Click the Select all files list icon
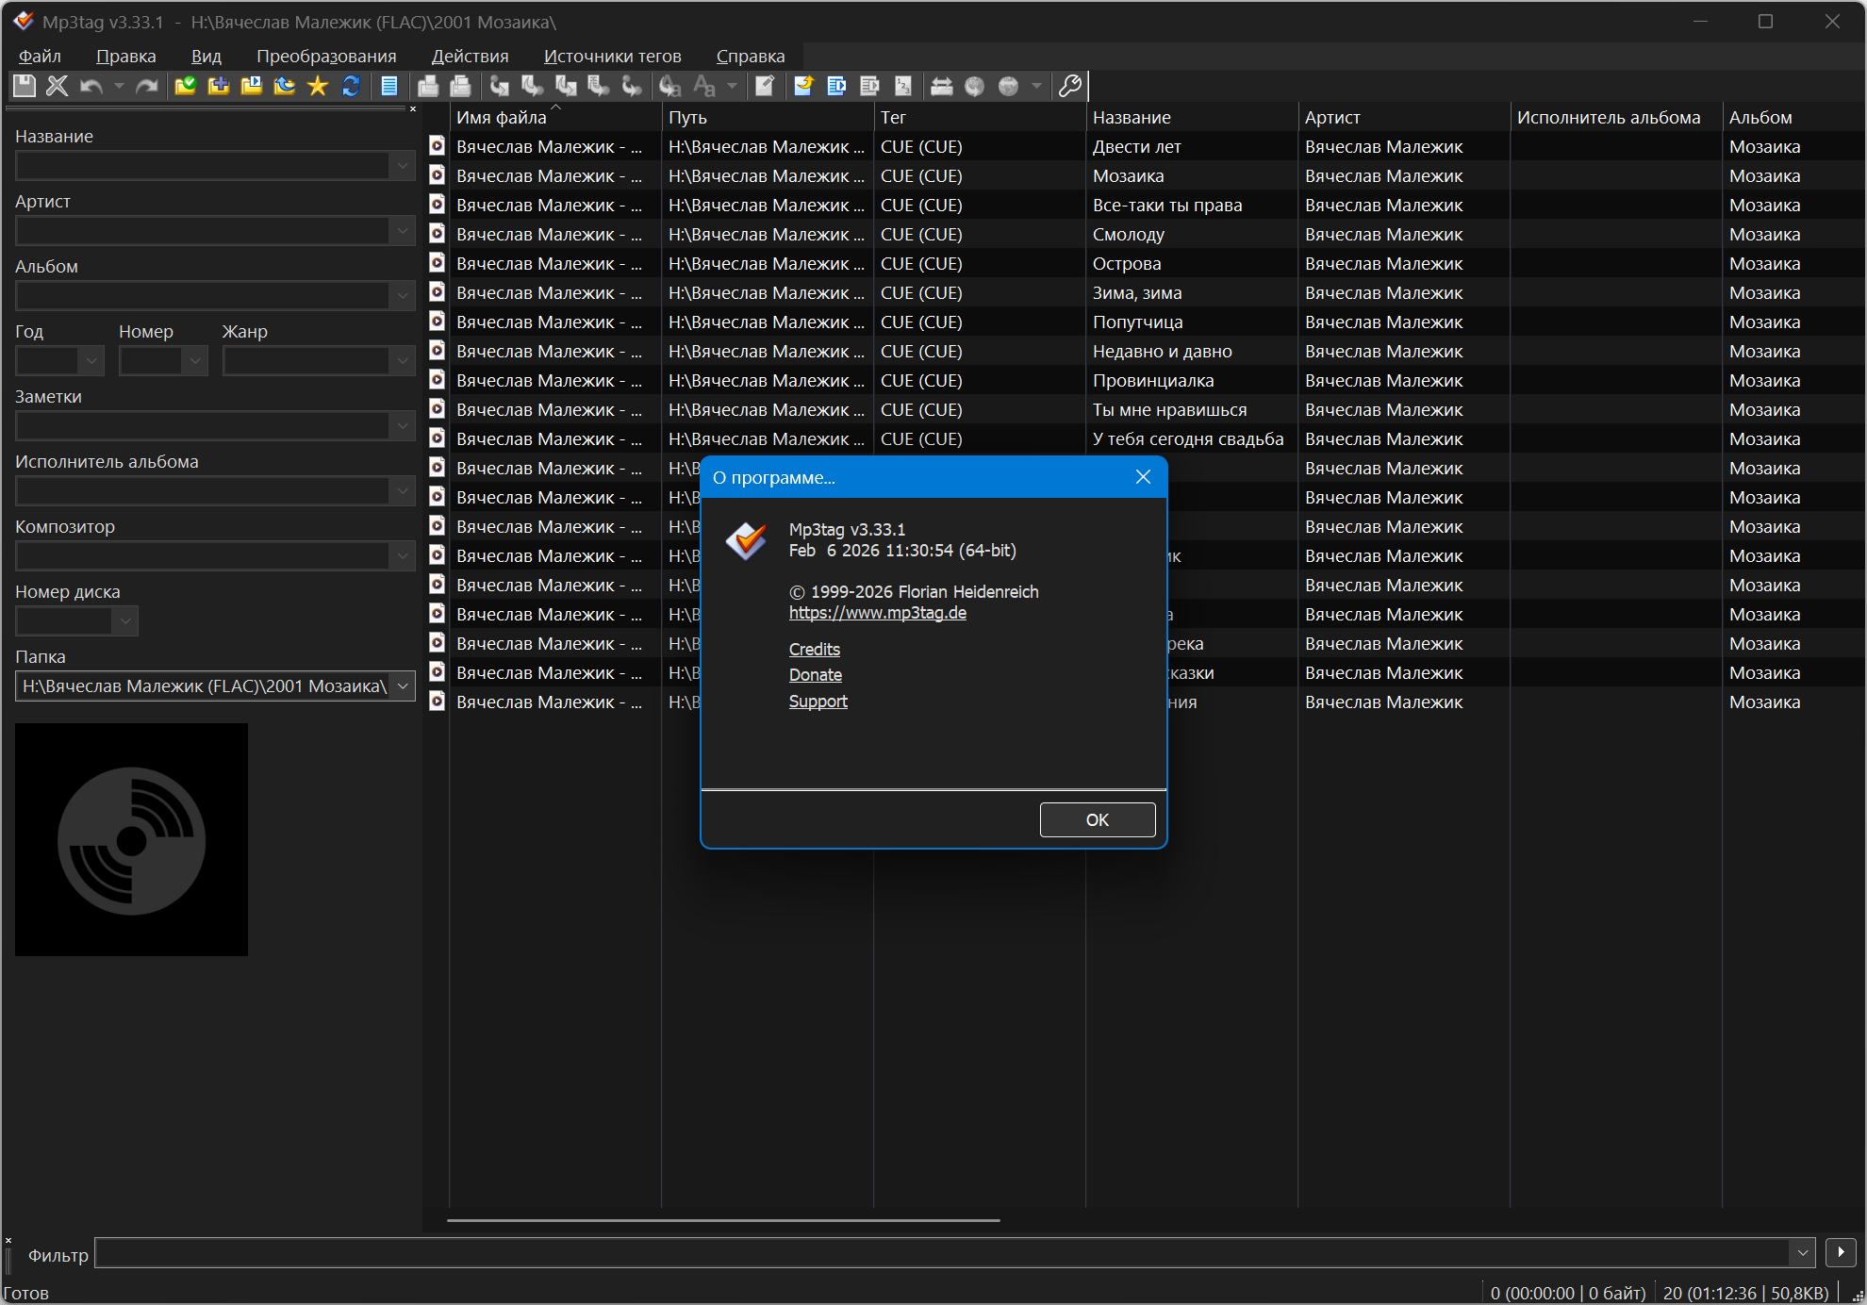 tap(388, 86)
